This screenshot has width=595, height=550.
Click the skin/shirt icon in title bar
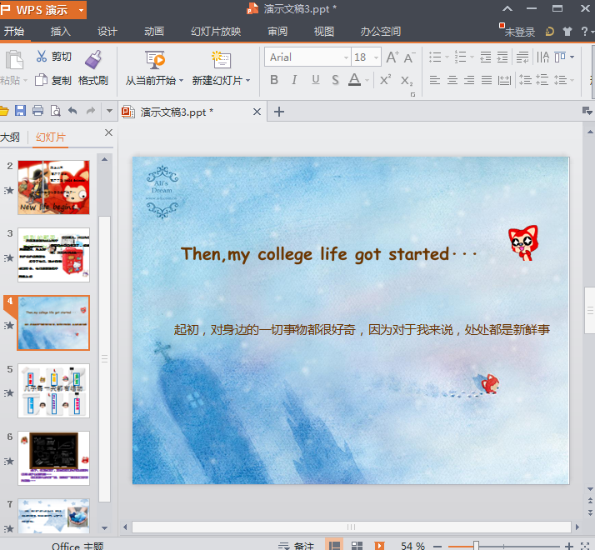click(567, 31)
